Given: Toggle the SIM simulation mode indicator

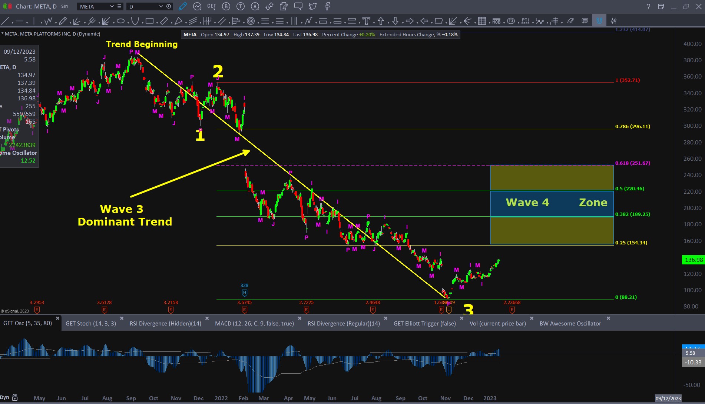Looking at the screenshot, I should [64, 6].
